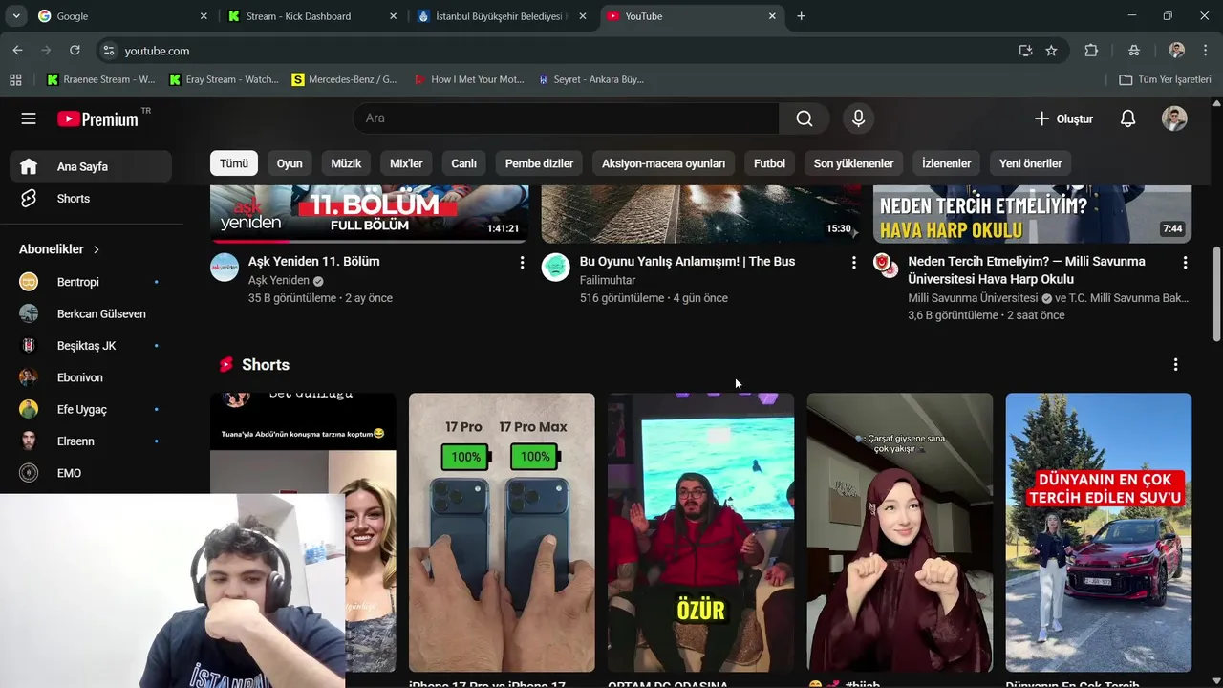
Task: Select the Yeni öneriler chip
Action: pyautogui.click(x=1030, y=163)
